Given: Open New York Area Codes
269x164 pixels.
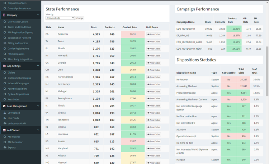Looking at the screenshot, I should coord(154,56).
